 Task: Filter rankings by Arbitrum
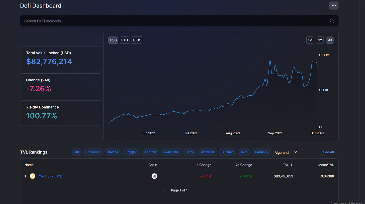[x=208, y=152]
